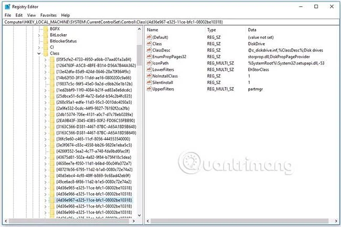Expand key {05f5cfe2-4733-4950-a6bb-07aad01a3a84}
This screenshot has width=341, height=227.
46,59
